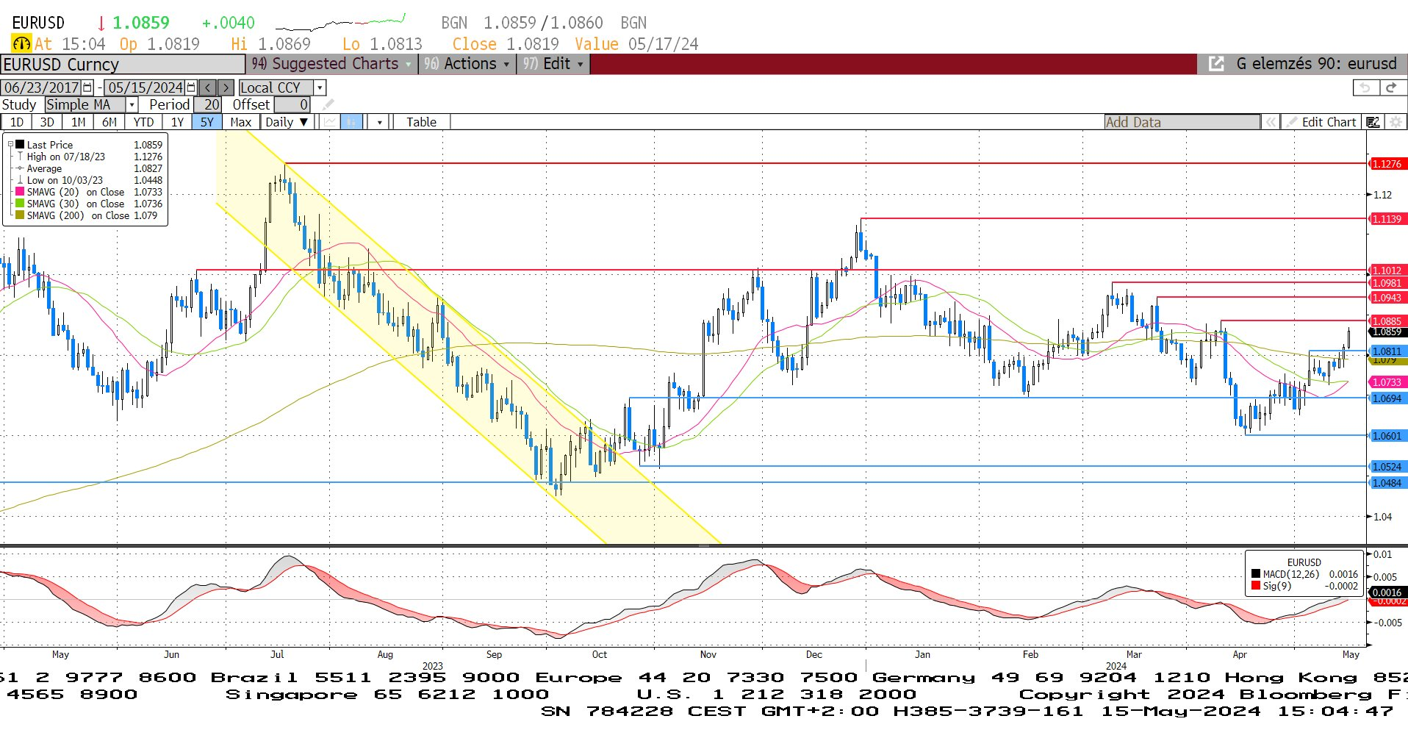Click the 1.0811 blue price label
The image size is (1408, 752).
pyautogui.click(x=1387, y=352)
